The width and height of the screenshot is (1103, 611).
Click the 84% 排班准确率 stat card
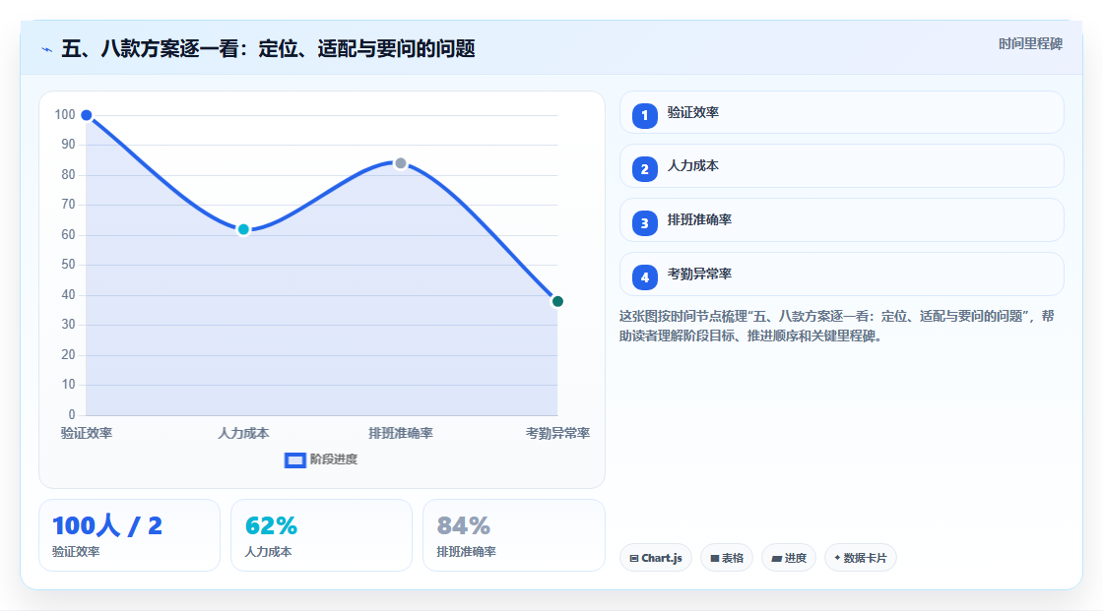coord(513,535)
